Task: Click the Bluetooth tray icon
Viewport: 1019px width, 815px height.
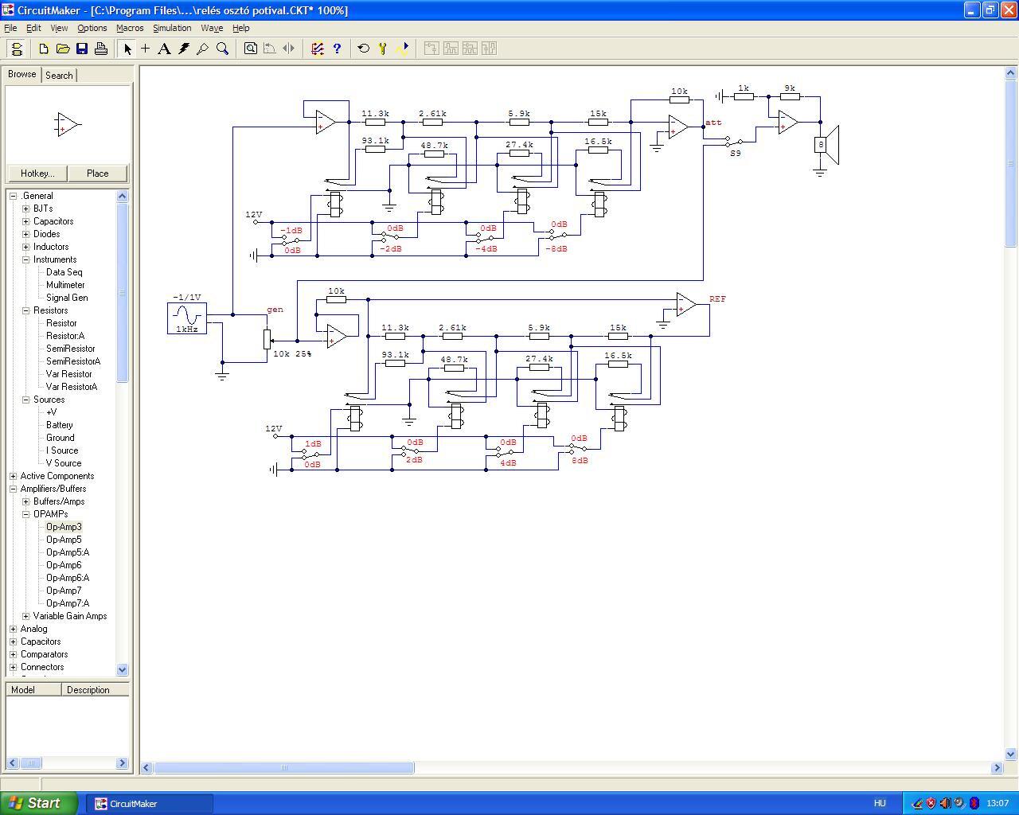Action: [974, 803]
